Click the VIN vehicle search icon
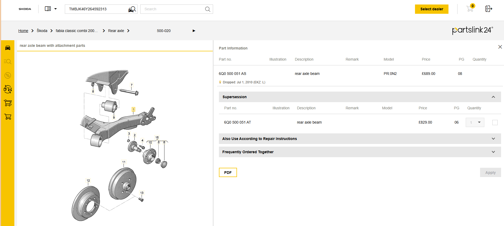 [132, 9]
